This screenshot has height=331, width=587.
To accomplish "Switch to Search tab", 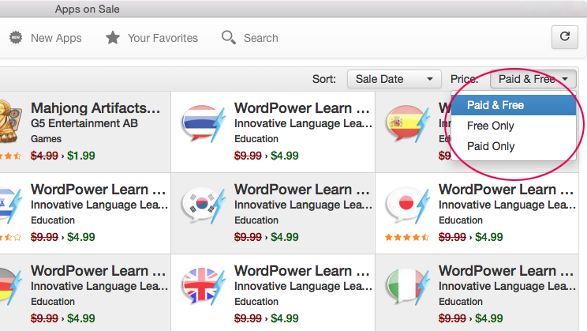I will point(249,38).
